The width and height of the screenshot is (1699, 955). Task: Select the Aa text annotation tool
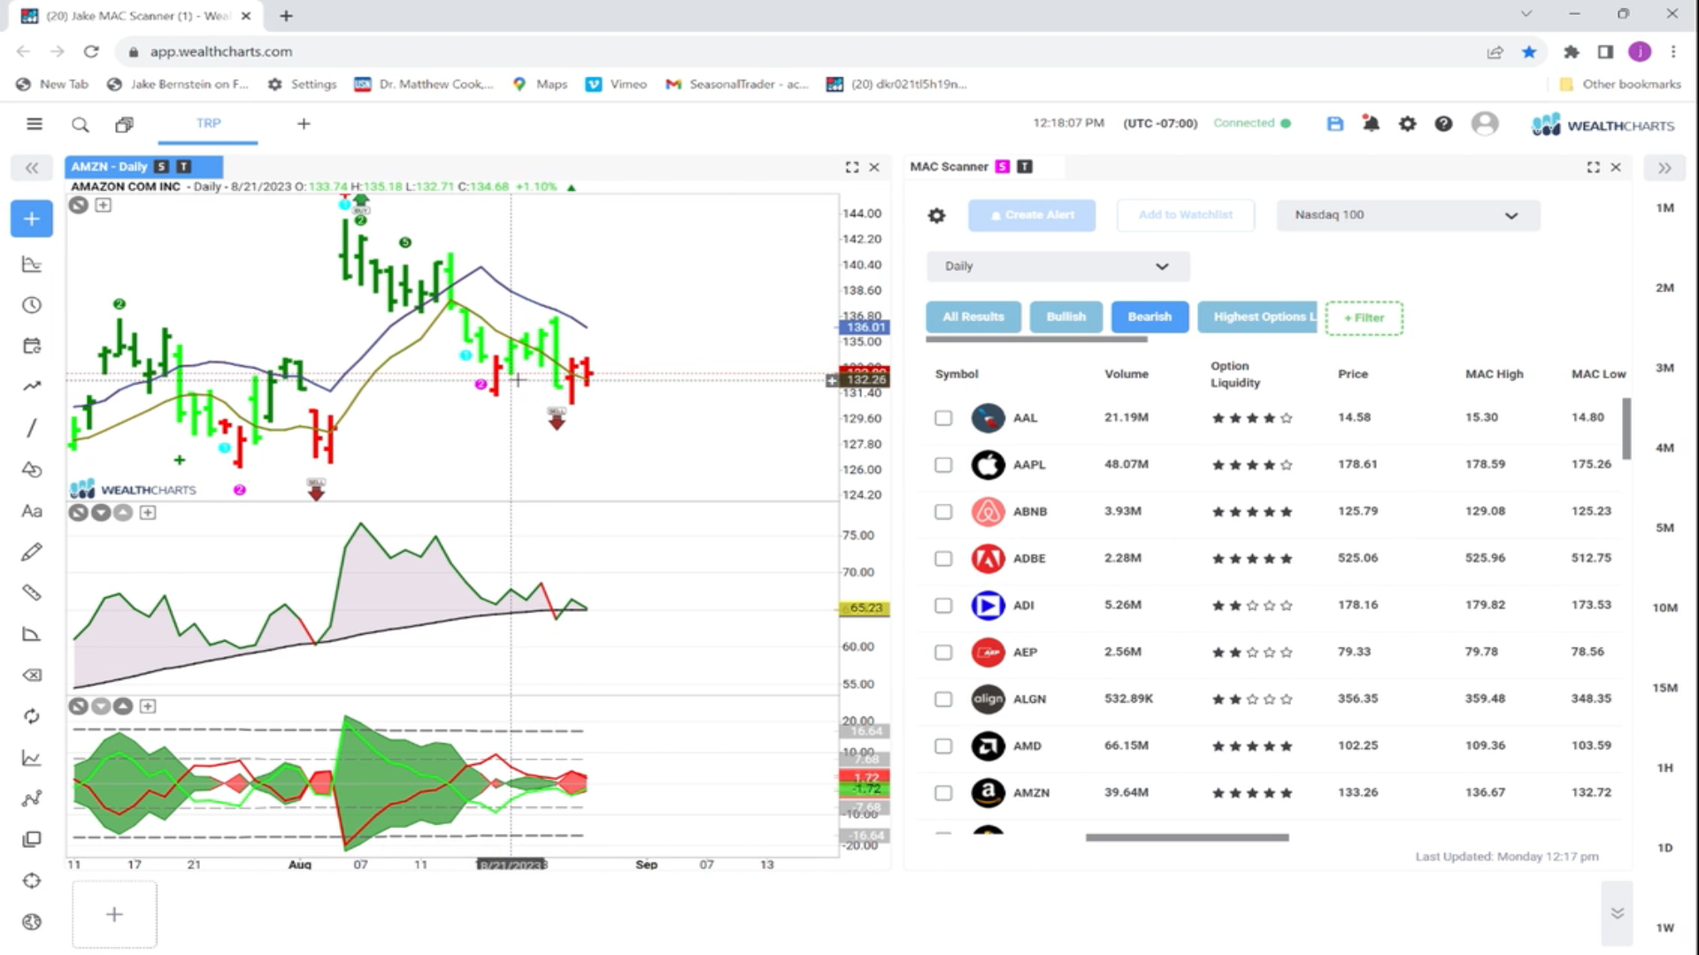(32, 511)
